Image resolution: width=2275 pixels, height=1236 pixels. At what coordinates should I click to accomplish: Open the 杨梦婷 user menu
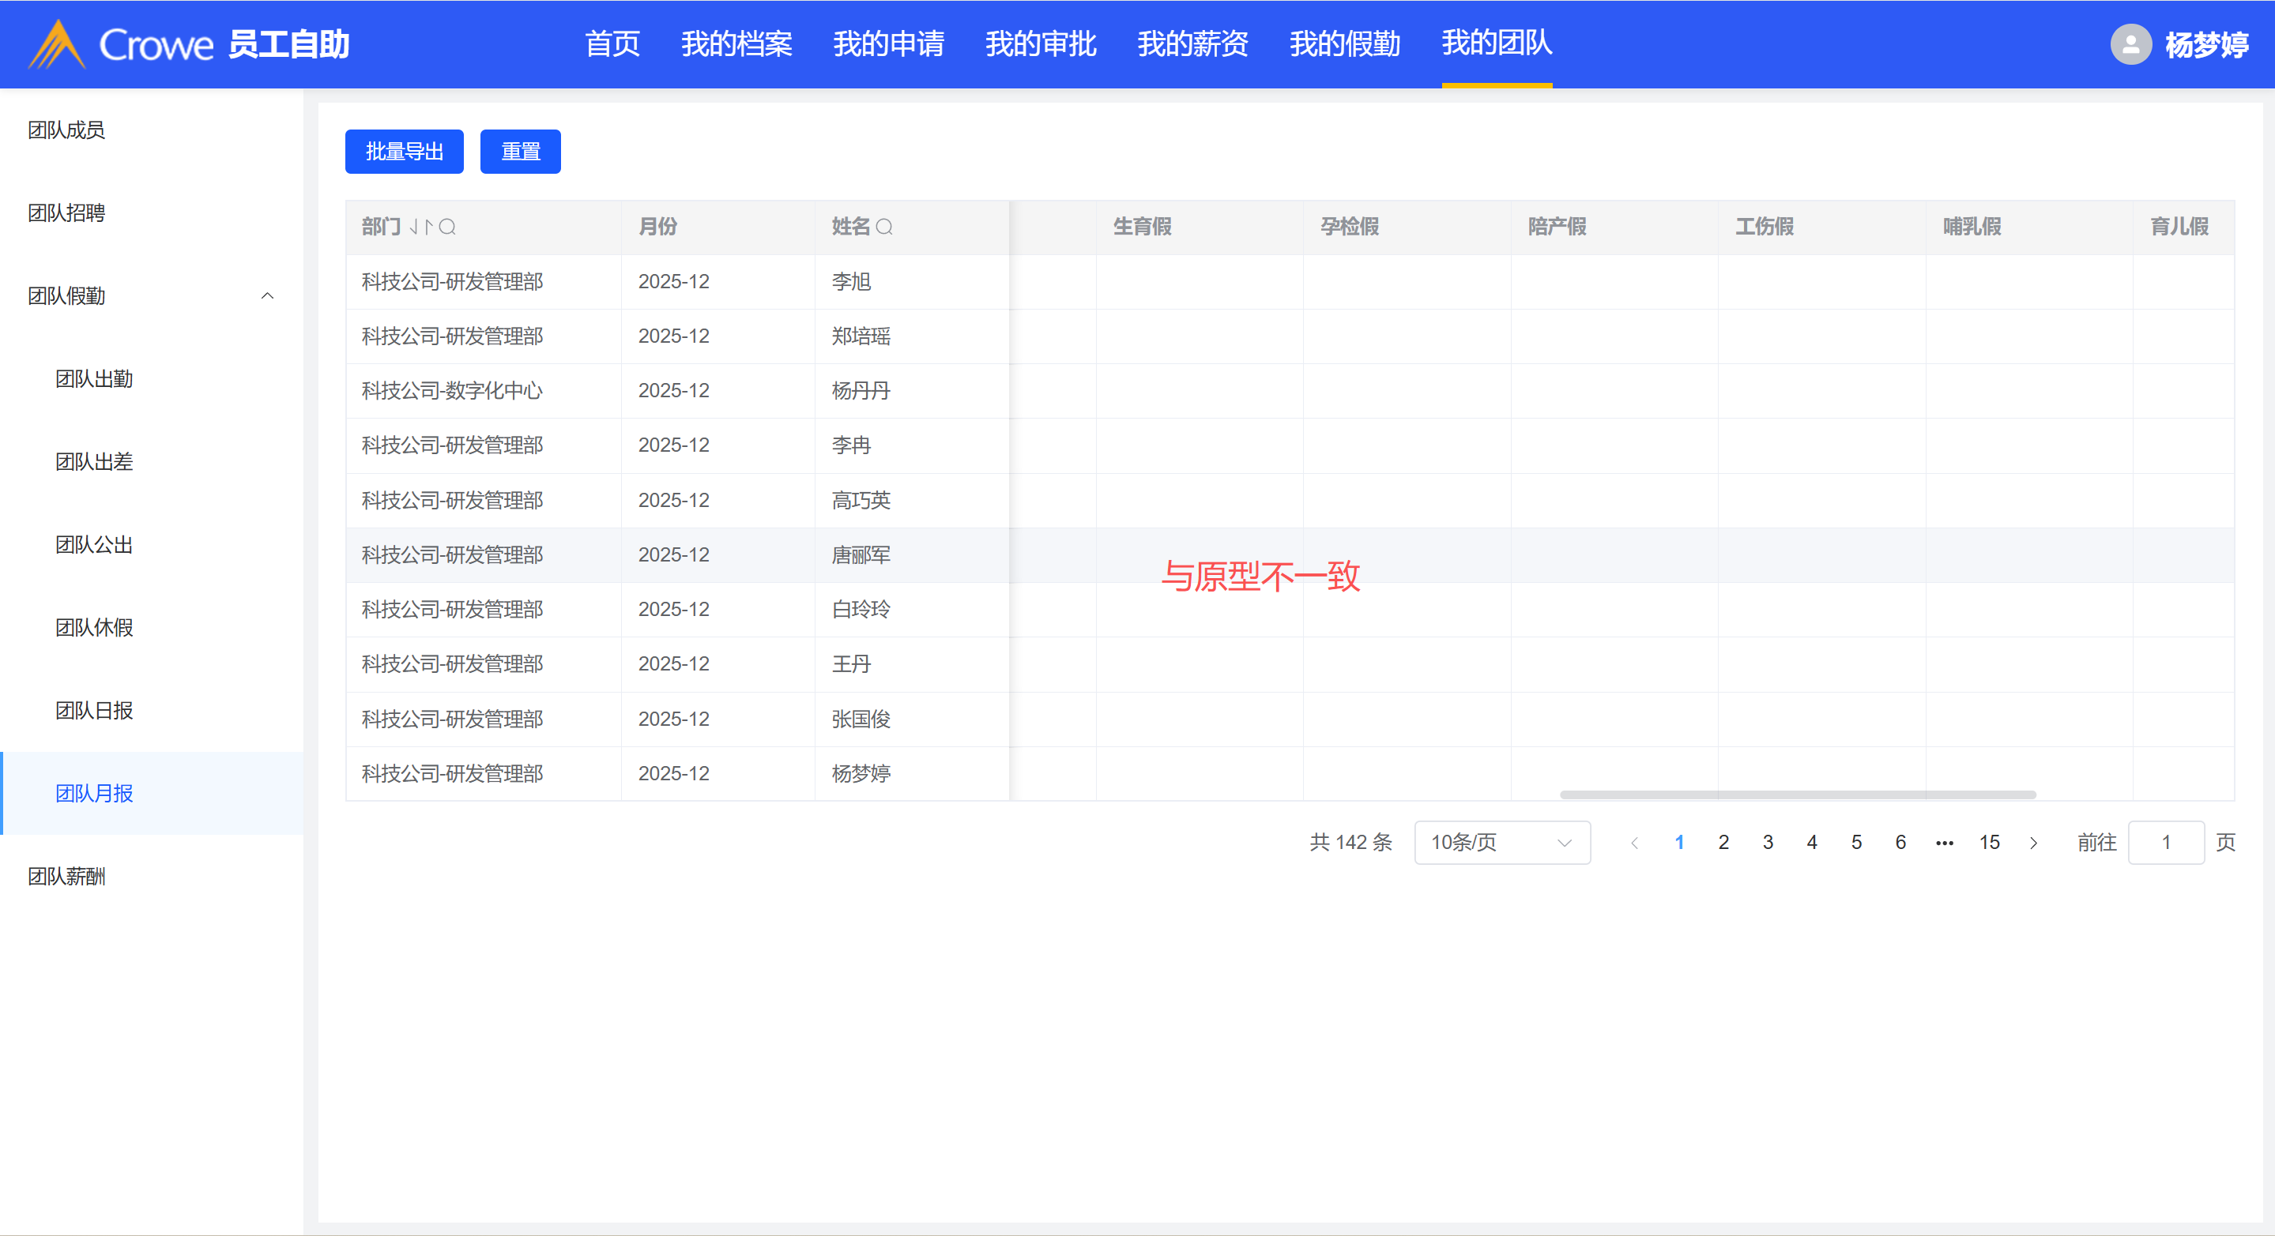[2206, 44]
